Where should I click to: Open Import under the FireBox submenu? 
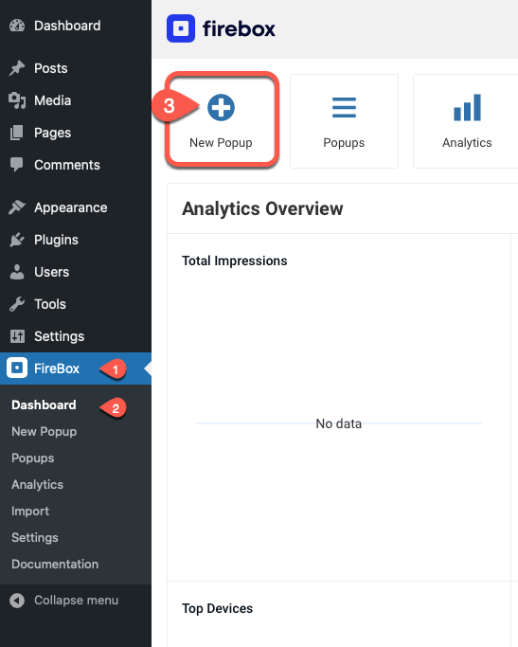[30, 512]
